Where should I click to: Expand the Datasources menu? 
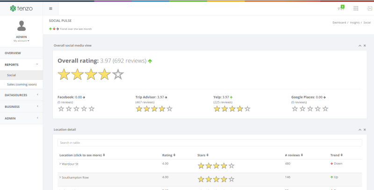22,95
